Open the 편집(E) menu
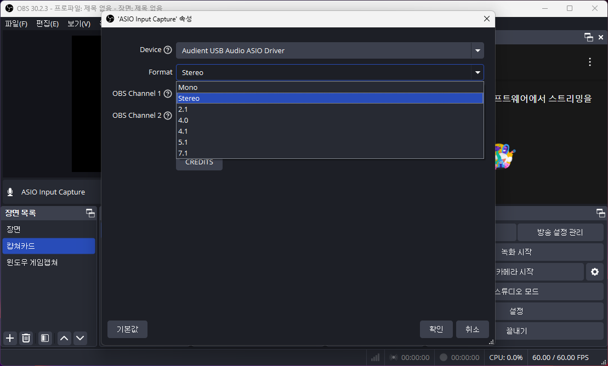608x366 pixels. click(x=47, y=24)
